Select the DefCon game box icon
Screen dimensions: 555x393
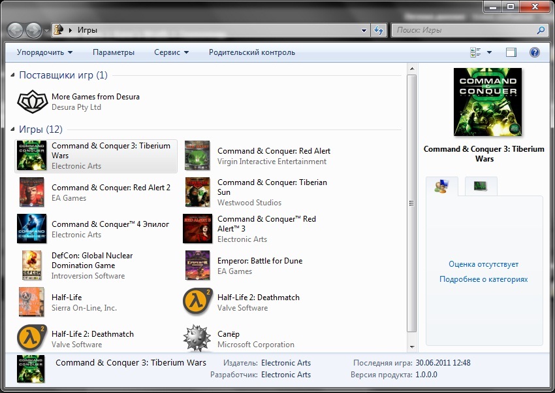tap(31, 265)
